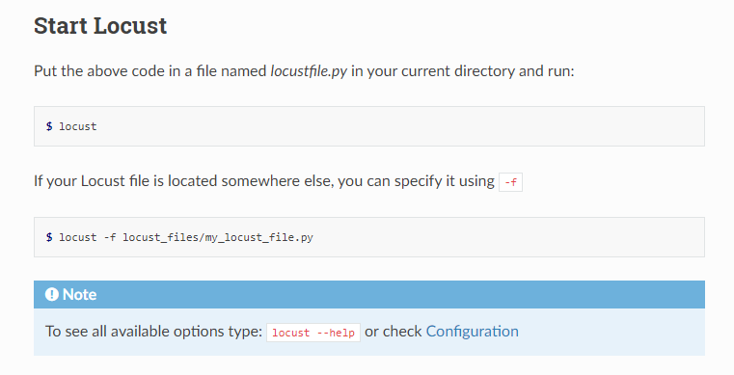Viewport: 734px width, 375px height.
Task: Click the 'locust -f locust_files/my_locust_file.py' command
Action: [x=186, y=237]
